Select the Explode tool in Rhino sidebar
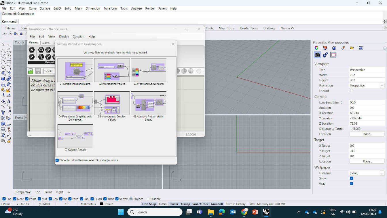The height and width of the screenshot is (218, 387). 9,90
